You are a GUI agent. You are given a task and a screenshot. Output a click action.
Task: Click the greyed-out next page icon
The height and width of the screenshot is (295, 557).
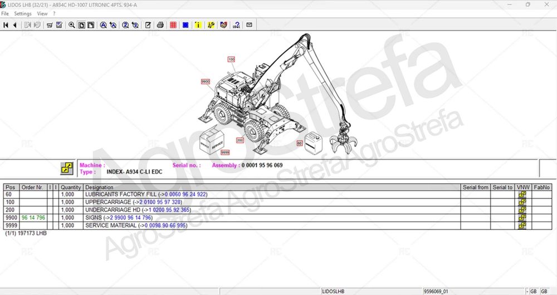click(x=27, y=25)
